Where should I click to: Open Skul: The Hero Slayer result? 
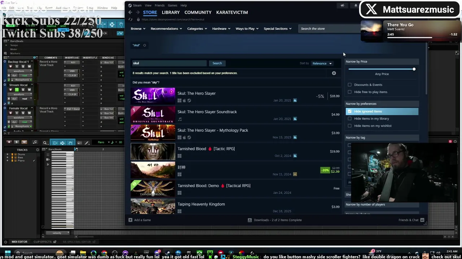(x=235, y=96)
